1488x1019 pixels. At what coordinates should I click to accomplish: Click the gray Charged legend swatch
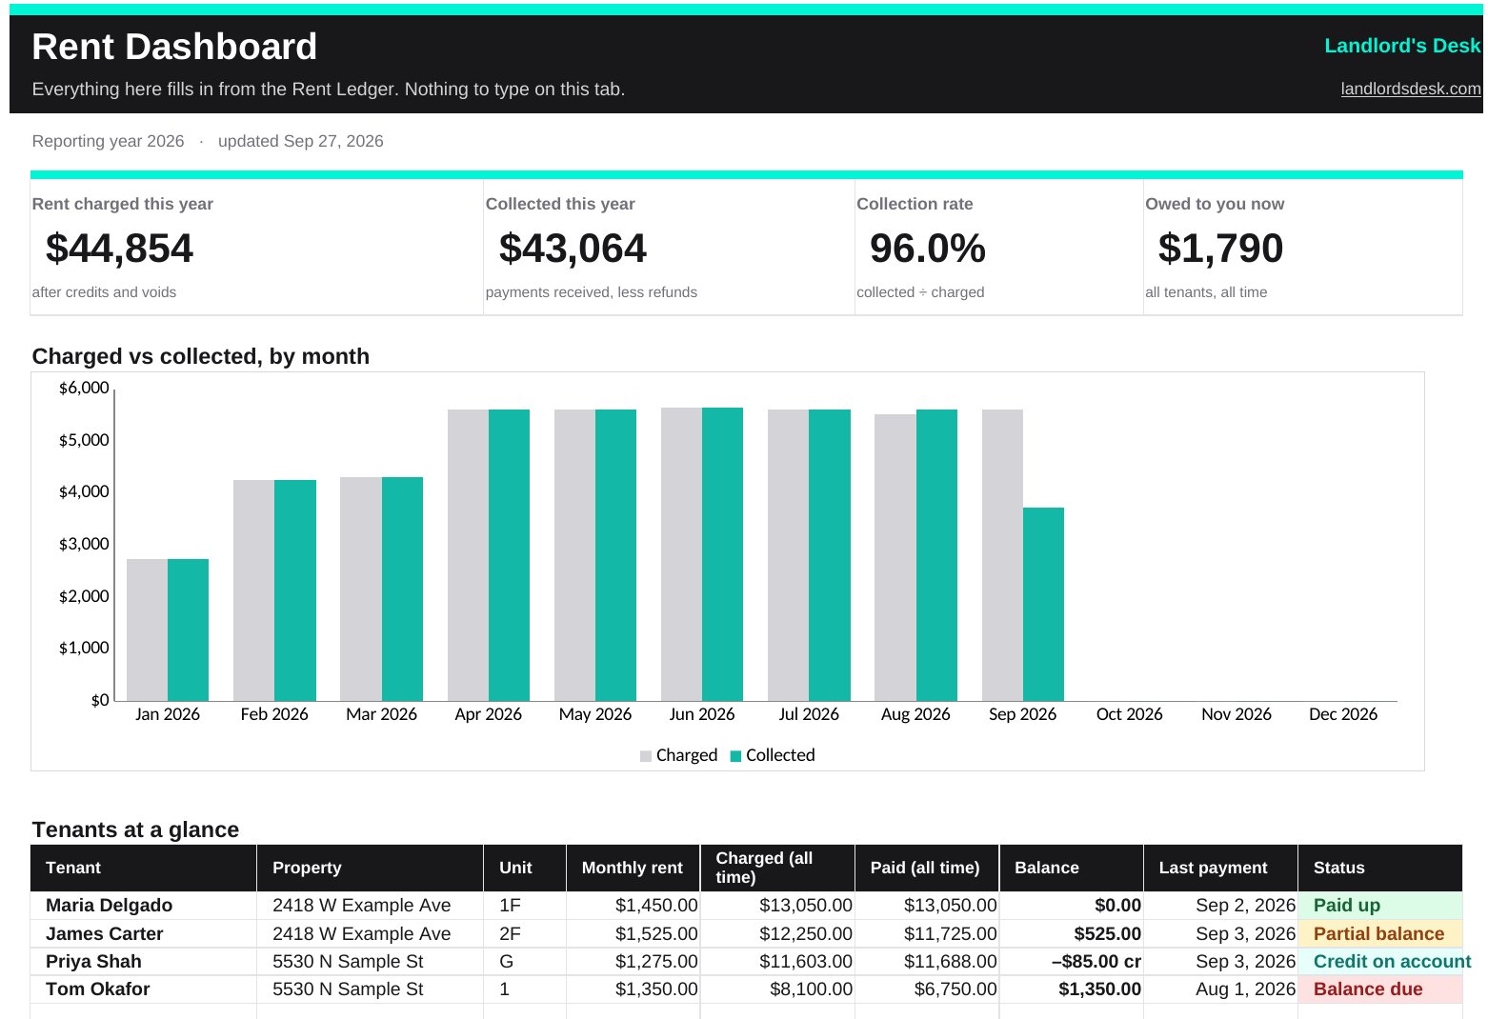click(x=646, y=756)
